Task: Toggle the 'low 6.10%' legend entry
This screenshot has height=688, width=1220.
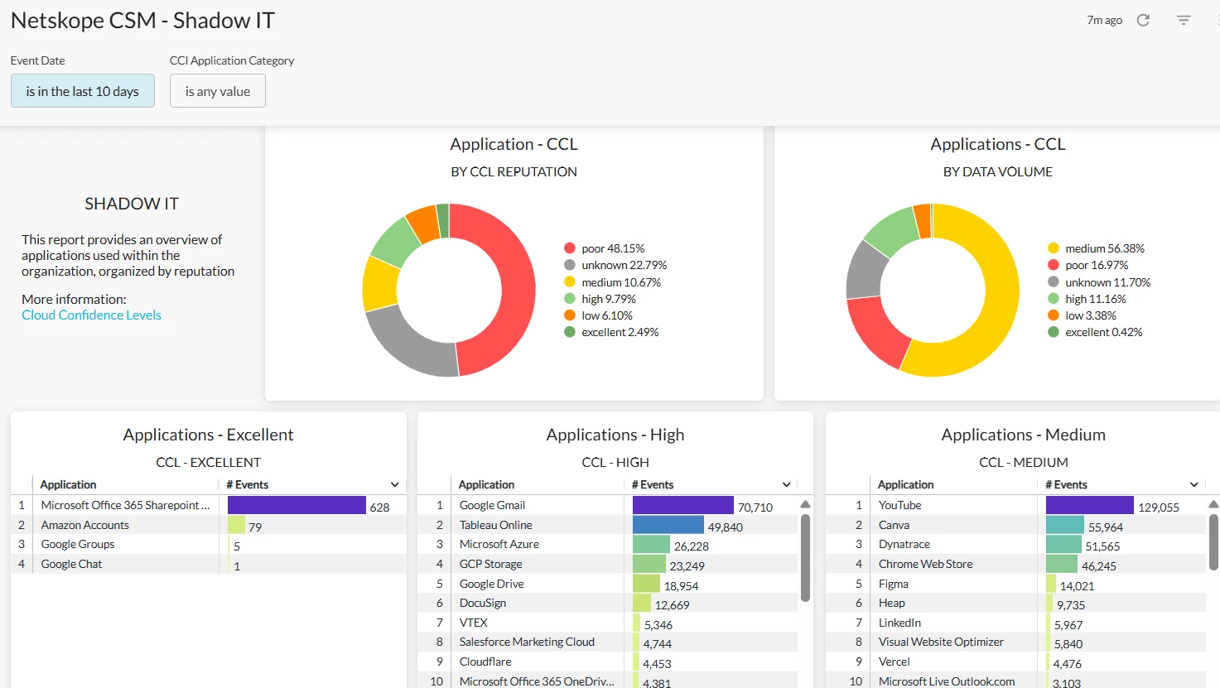Action: coord(598,315)
